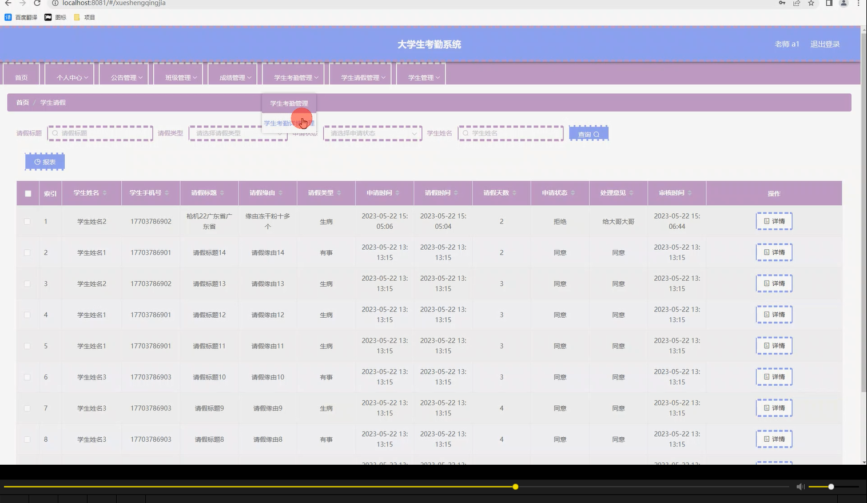Sort by 请假类型 column arrows
The image size is (867, 503).
click(339, 193)
